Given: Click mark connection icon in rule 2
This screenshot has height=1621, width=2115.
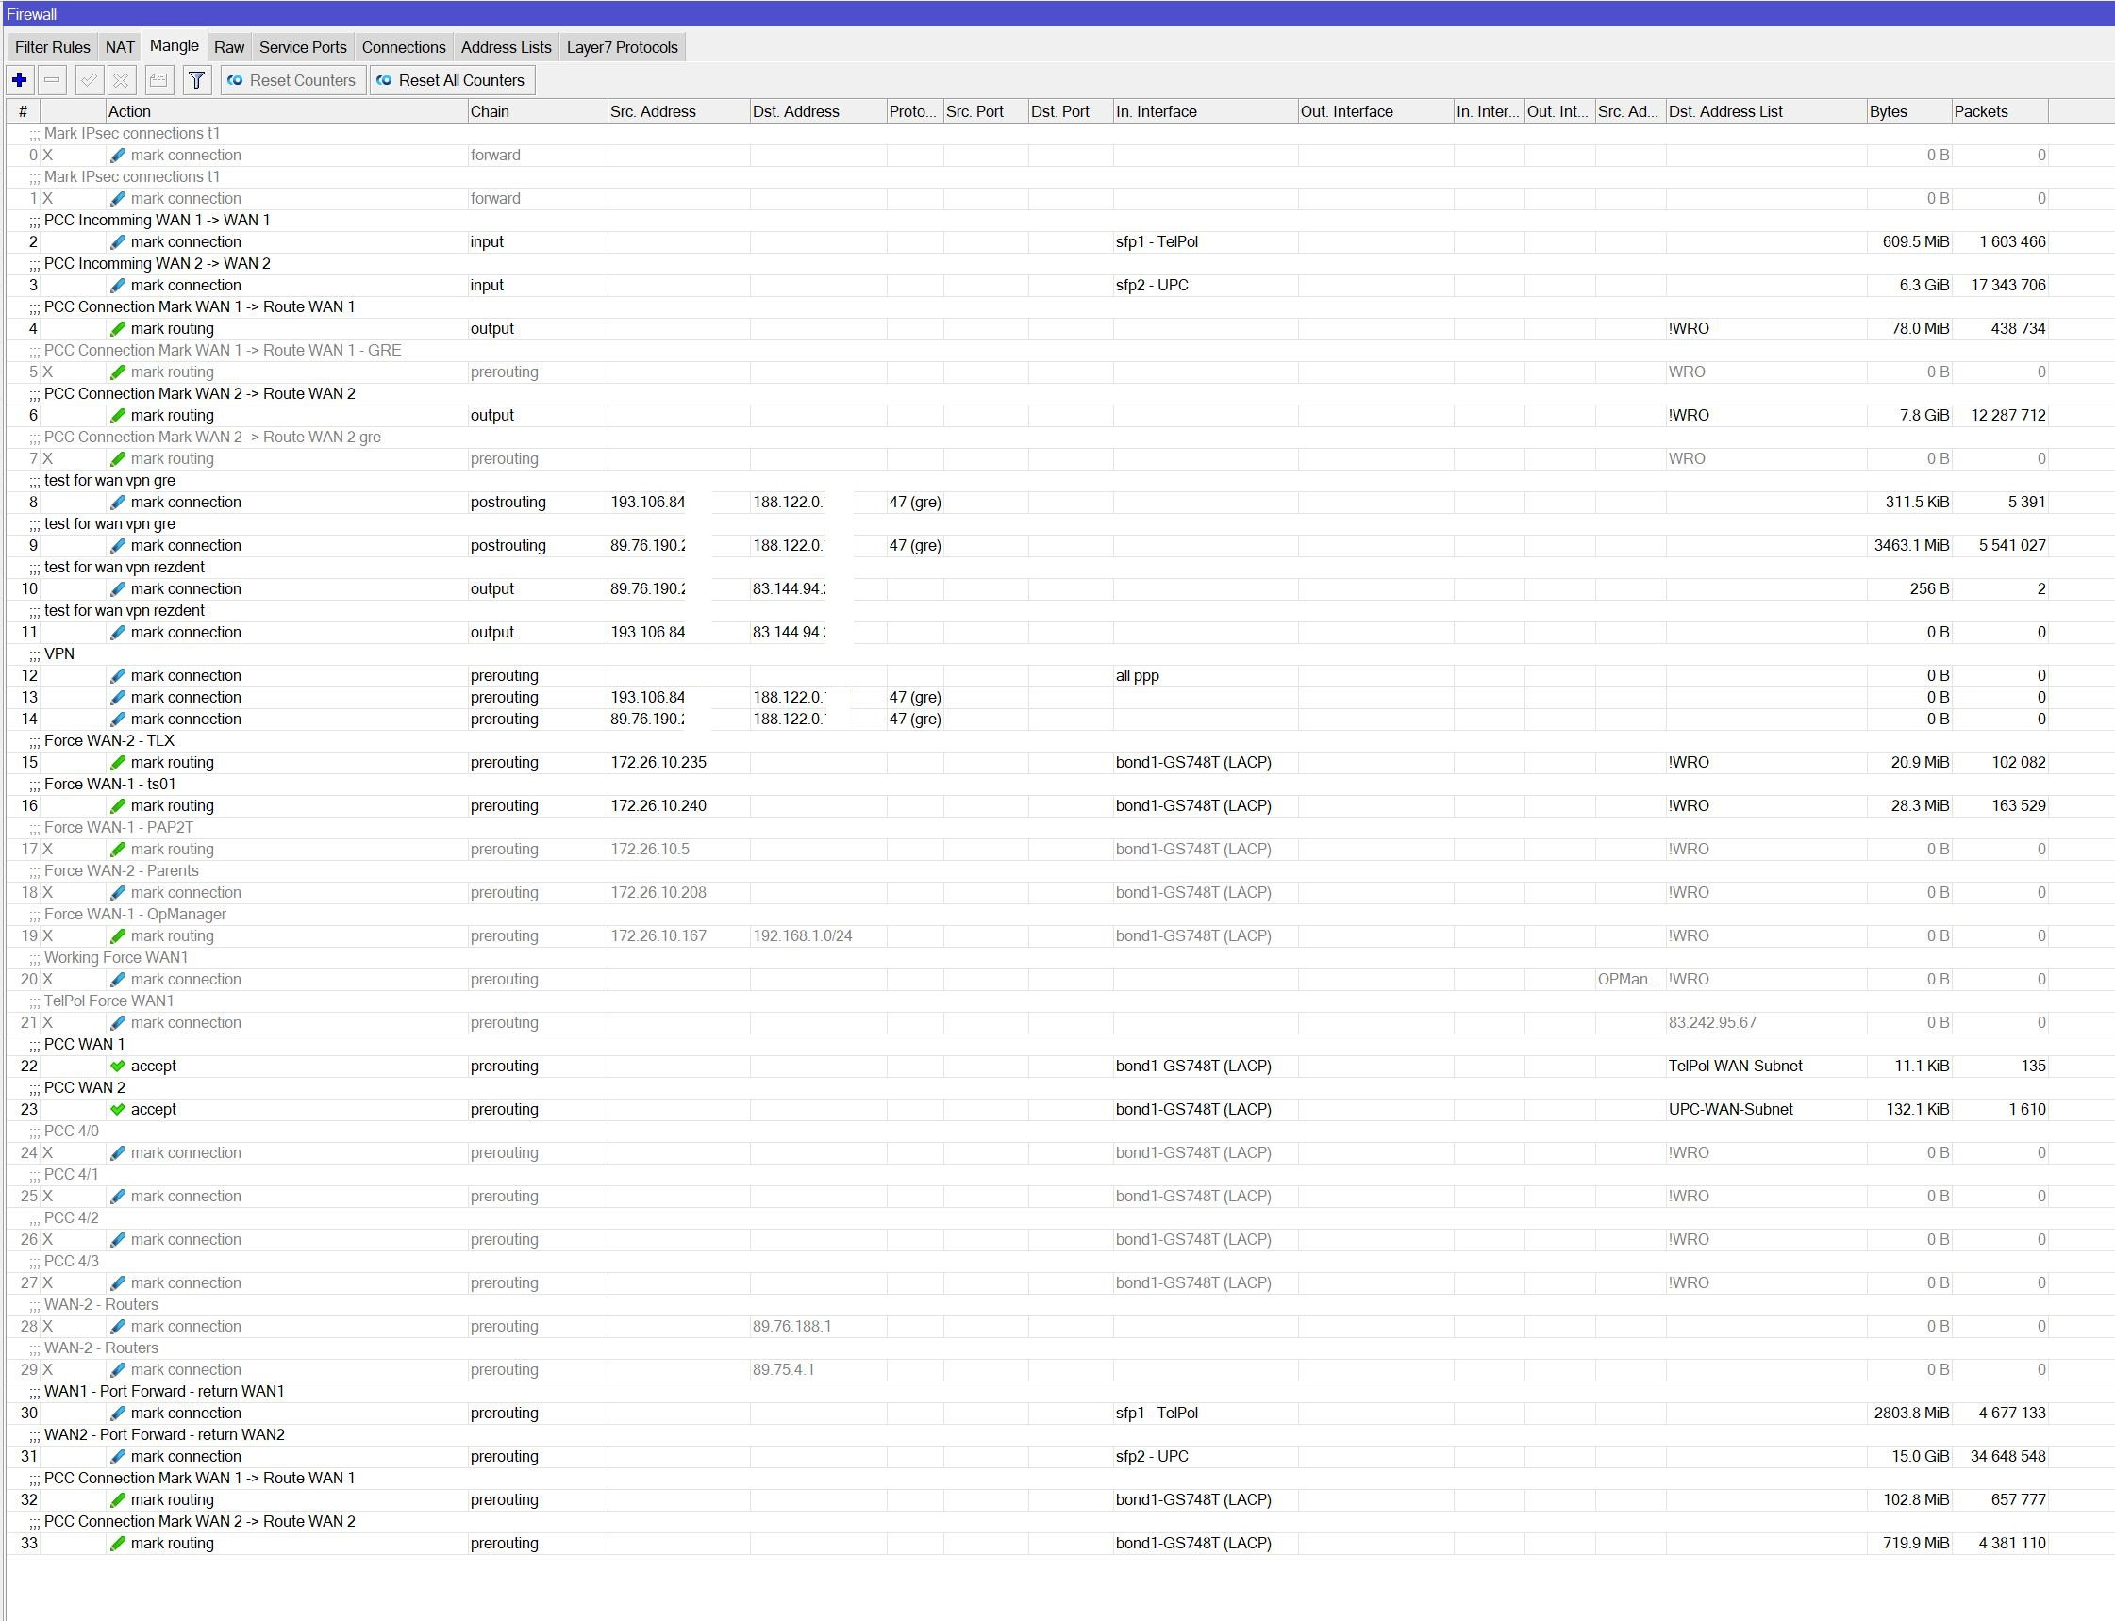Looking at the screenshot, I should pyautogui.click(x=118, y=242).
